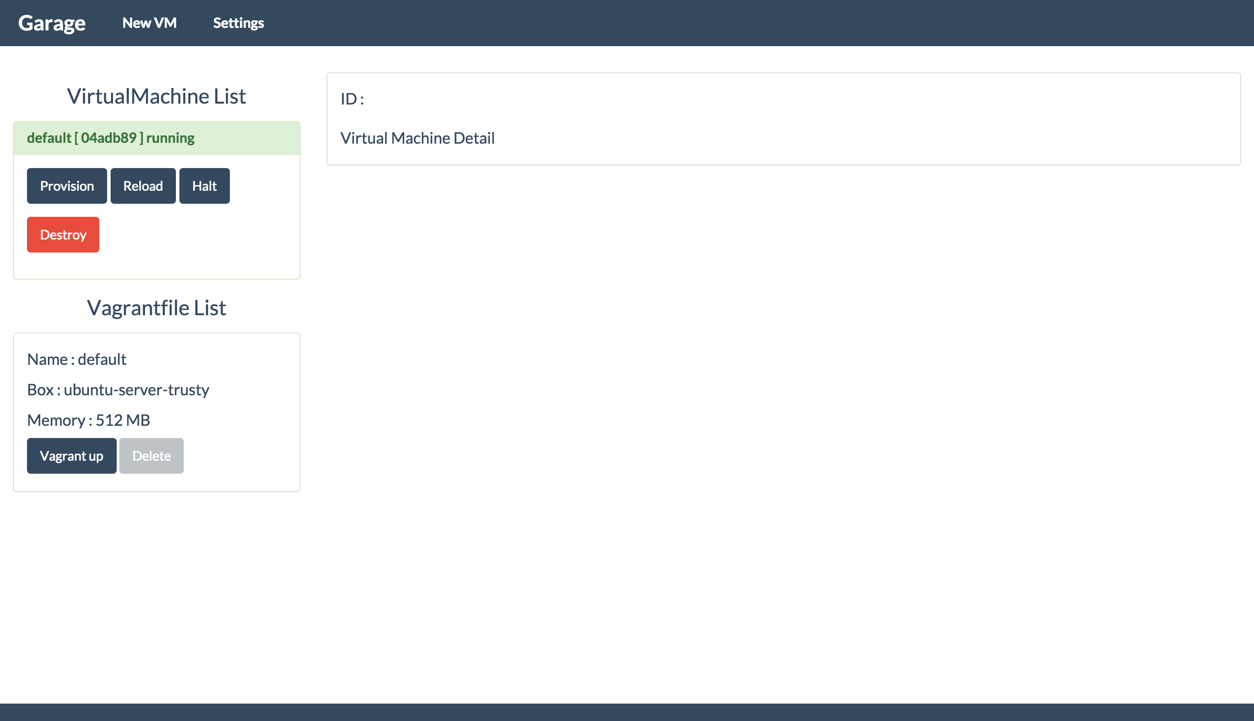This screenshot has width=1254, height=721.
Task: Reload the default virtual machine
Action: [142, 186]
